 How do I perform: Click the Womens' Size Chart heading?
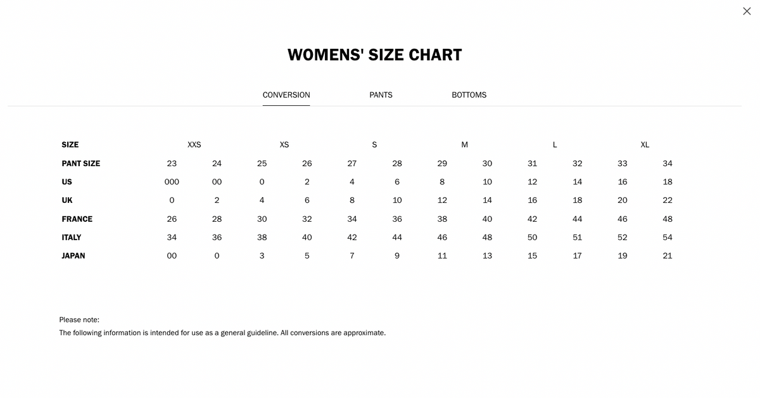coord(375,55)
